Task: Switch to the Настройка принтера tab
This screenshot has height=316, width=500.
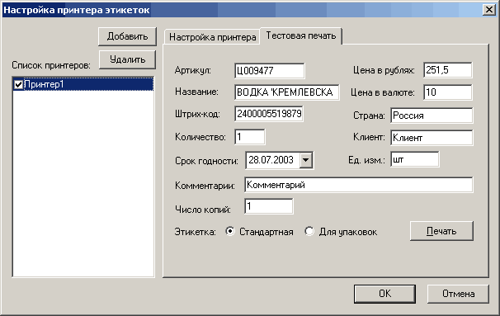Action: click(x=212, y=37)
